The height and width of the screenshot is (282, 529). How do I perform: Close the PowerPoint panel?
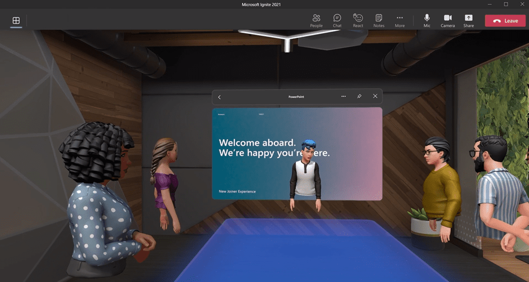[375, 97]
